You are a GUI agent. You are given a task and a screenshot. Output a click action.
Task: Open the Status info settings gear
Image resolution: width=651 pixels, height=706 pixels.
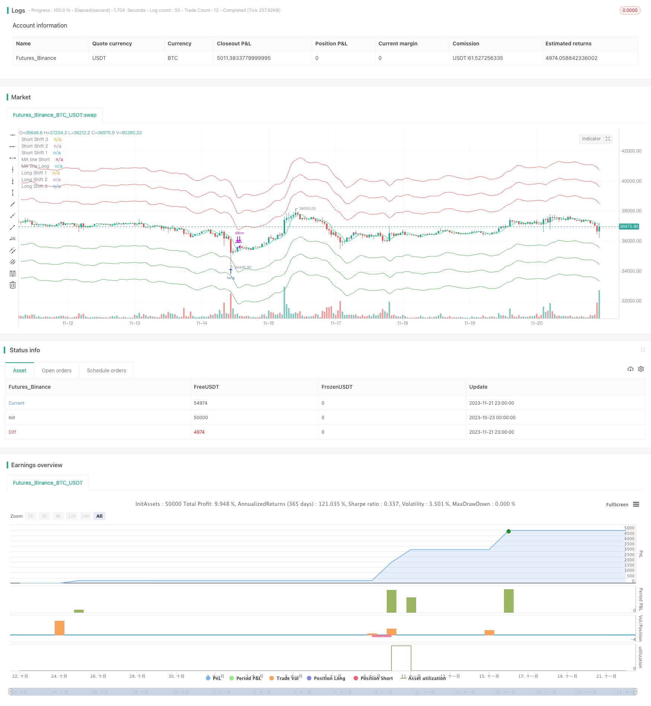(641, 369)
